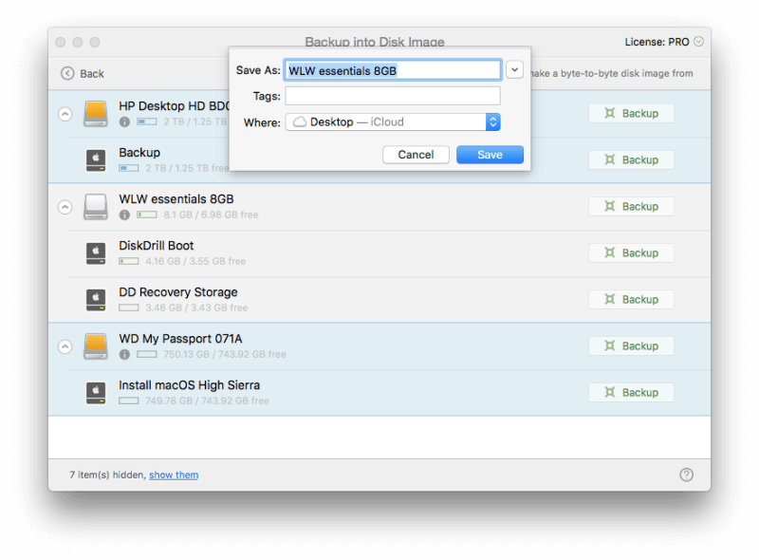Click the 'show them' hidden items link
The image size is (759, 560).
pos(174,475)
